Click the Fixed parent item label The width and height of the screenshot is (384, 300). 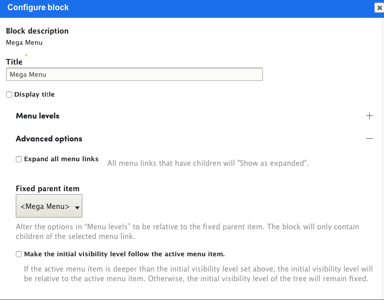coord(47,189)
